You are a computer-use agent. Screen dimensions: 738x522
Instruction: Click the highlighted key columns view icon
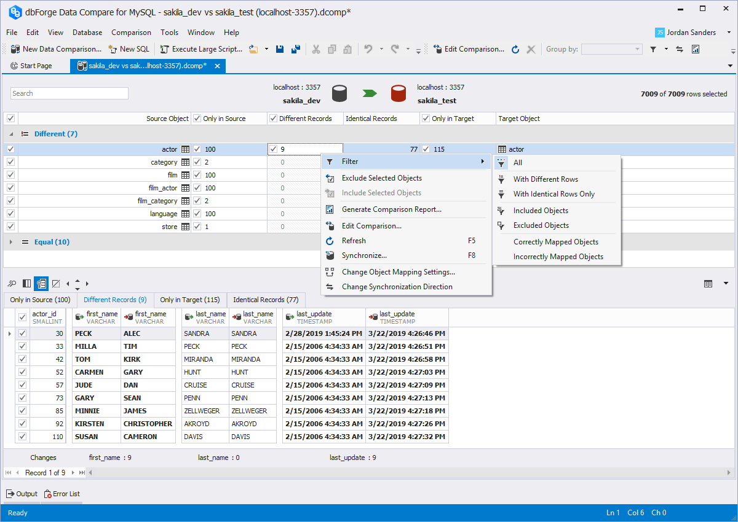pyautogui.click(x=41, y=284)
